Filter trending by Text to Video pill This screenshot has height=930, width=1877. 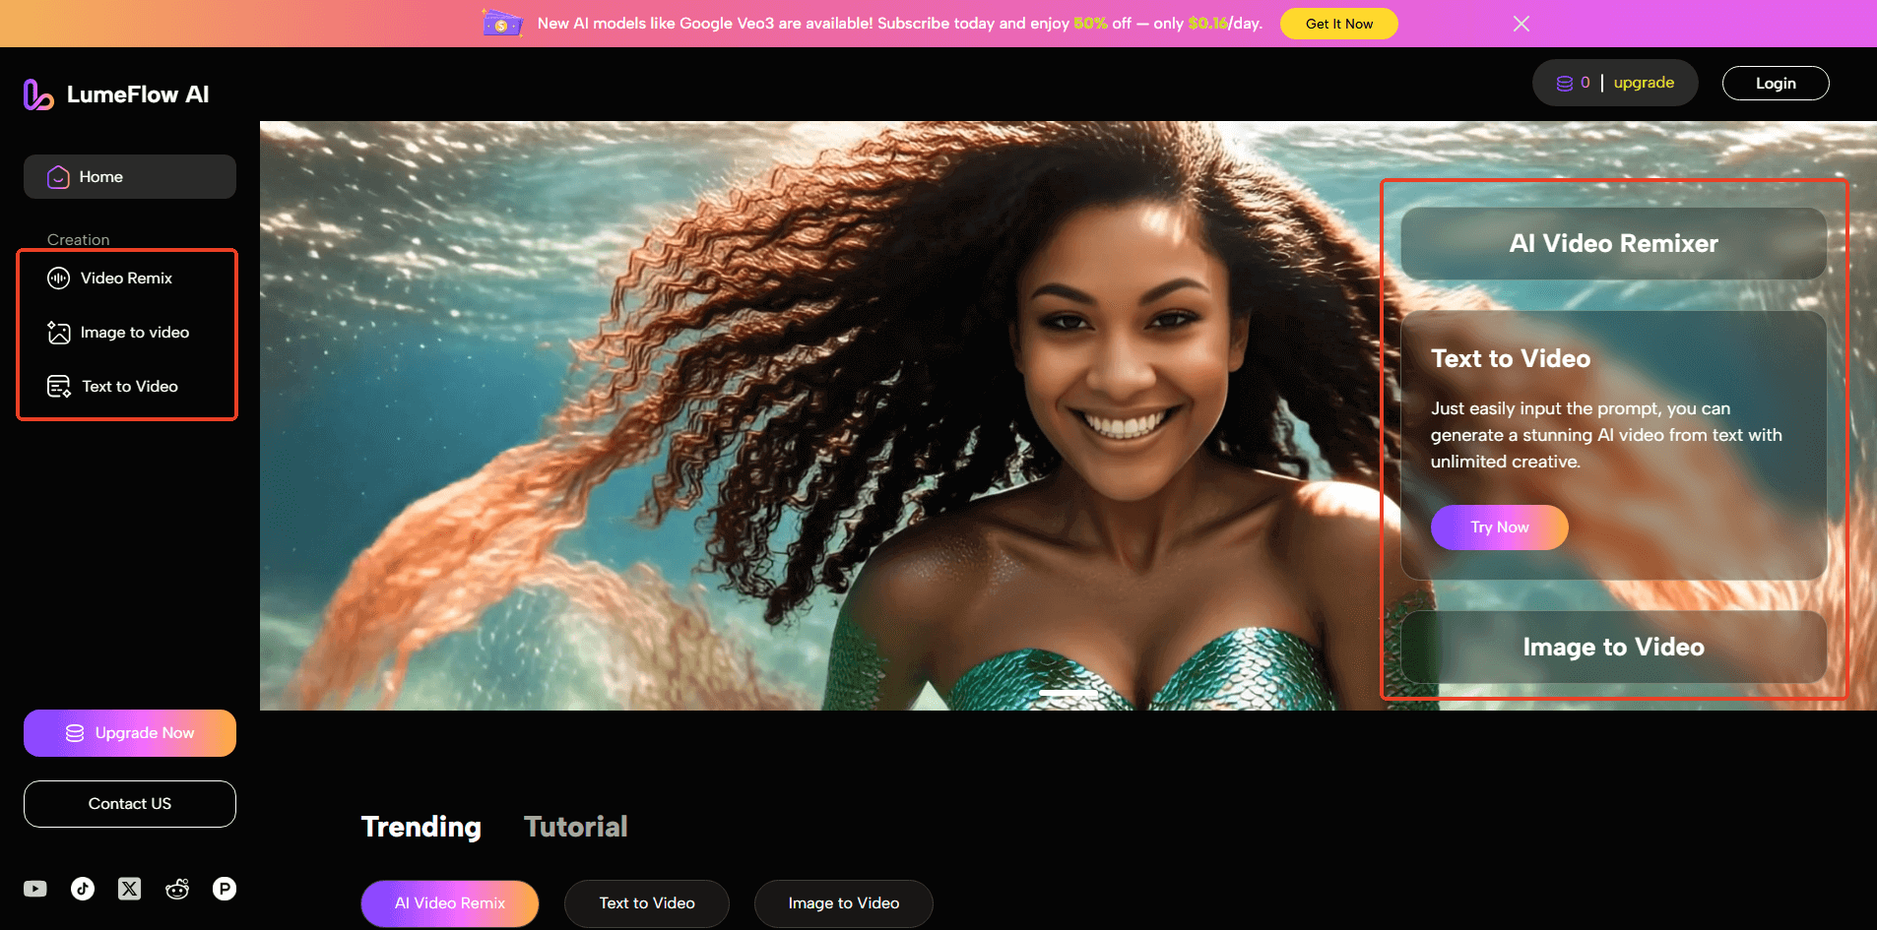pyautogui.click(x=647, y=903)
